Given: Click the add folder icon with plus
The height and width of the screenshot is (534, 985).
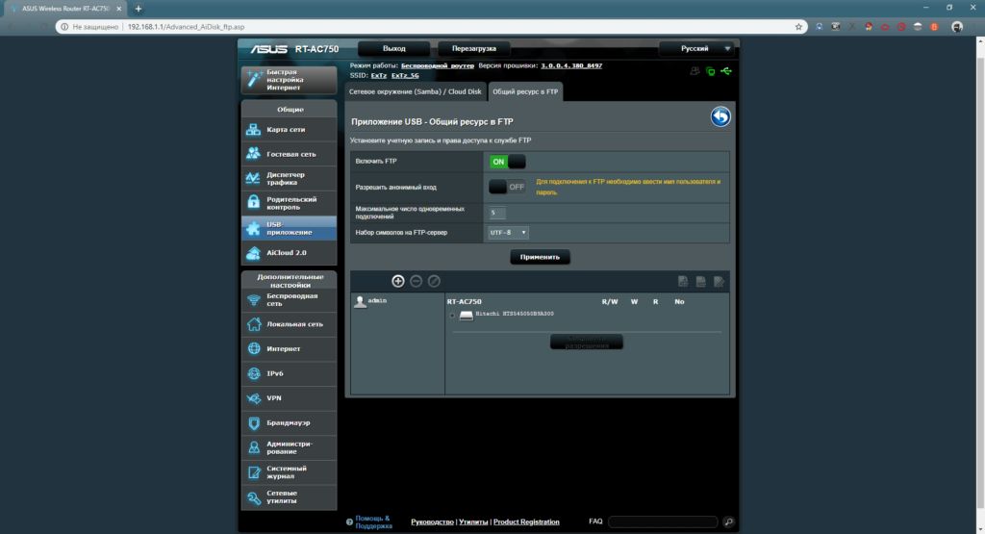Looking at the screenshot, I should 683,281.
